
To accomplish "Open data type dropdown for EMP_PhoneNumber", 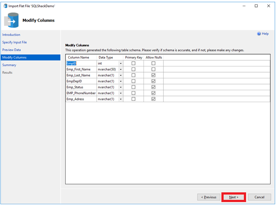I will point(121,93).
